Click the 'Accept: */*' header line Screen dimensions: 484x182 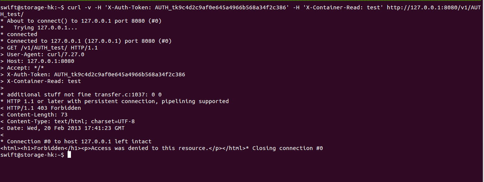[25, 68]
